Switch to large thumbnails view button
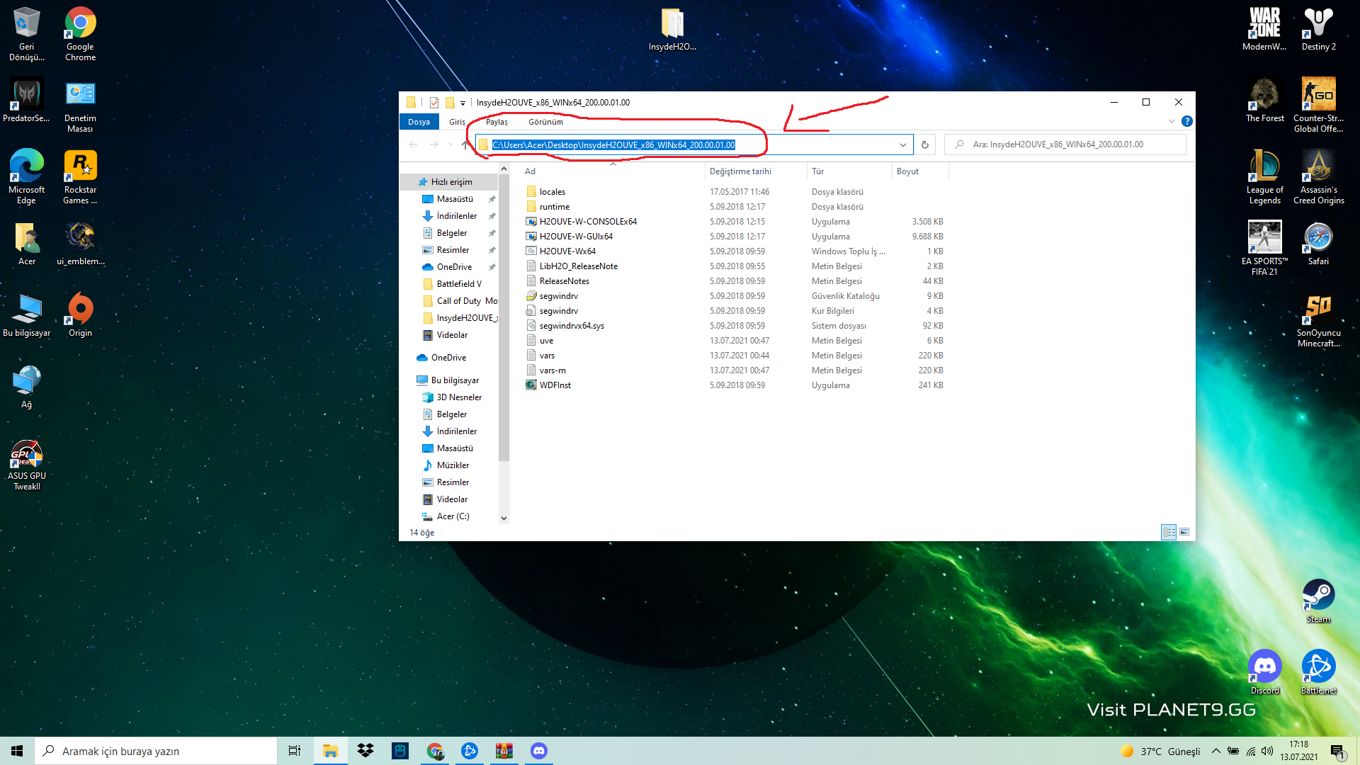This screenshot has width=1360, height=765. 1184,532
